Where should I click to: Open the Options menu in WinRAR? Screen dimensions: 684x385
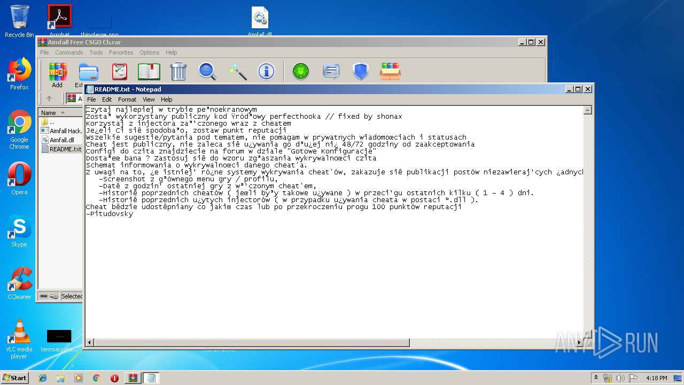tap(150, 52)
